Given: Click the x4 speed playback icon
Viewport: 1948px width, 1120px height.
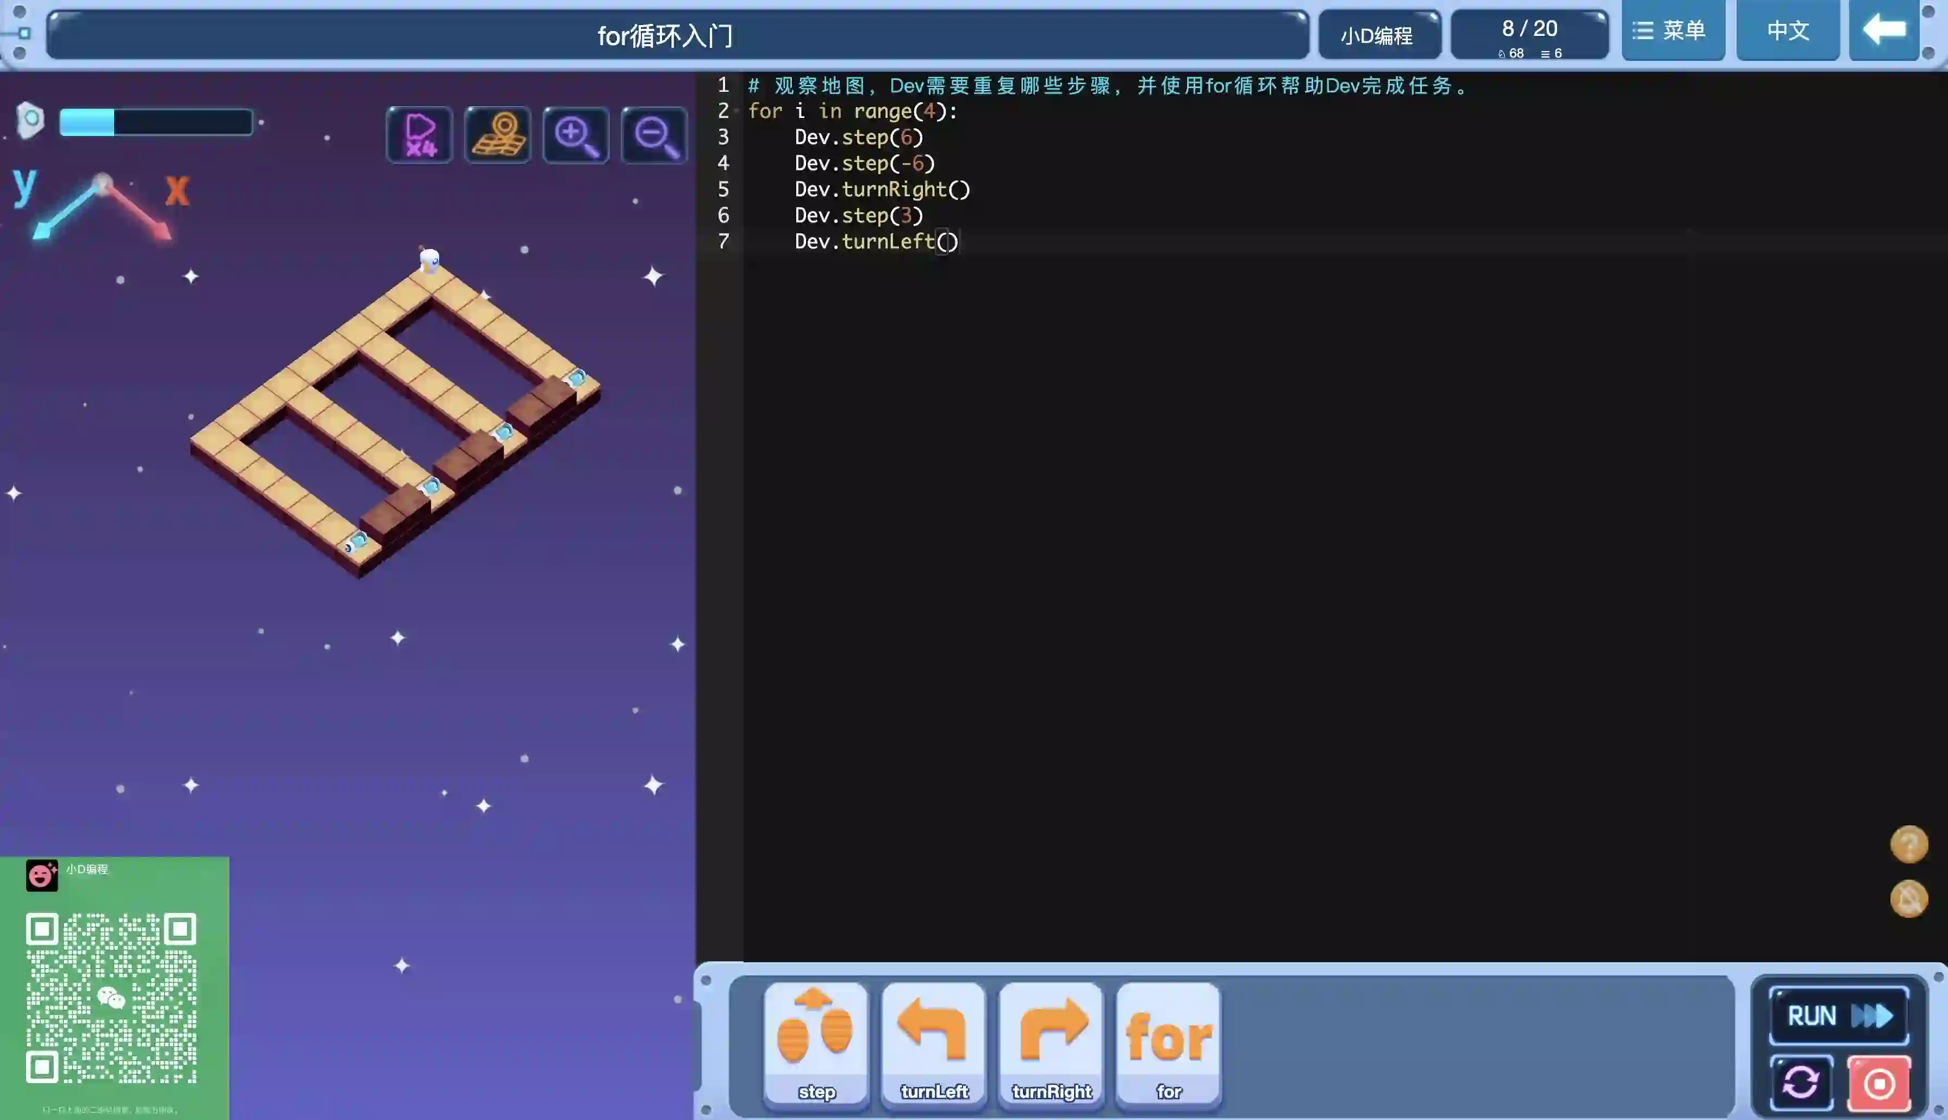Looking at the screenshot, I should (x=419, y=135).
